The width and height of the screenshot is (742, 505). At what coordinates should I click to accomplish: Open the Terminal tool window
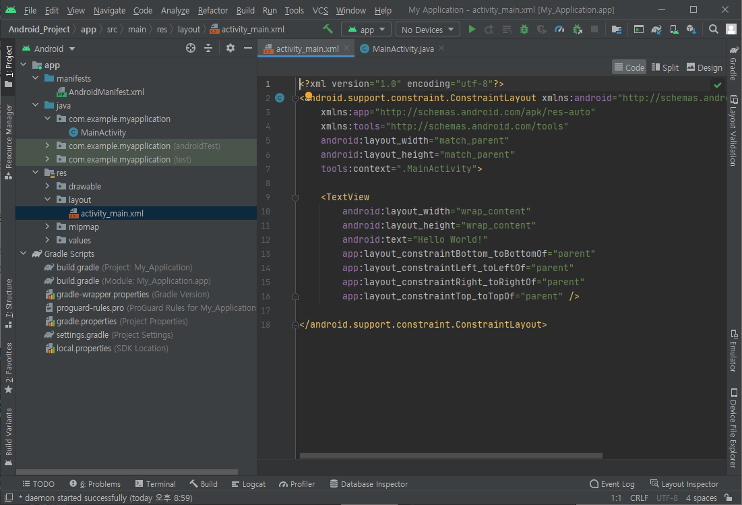coord(155,483)
